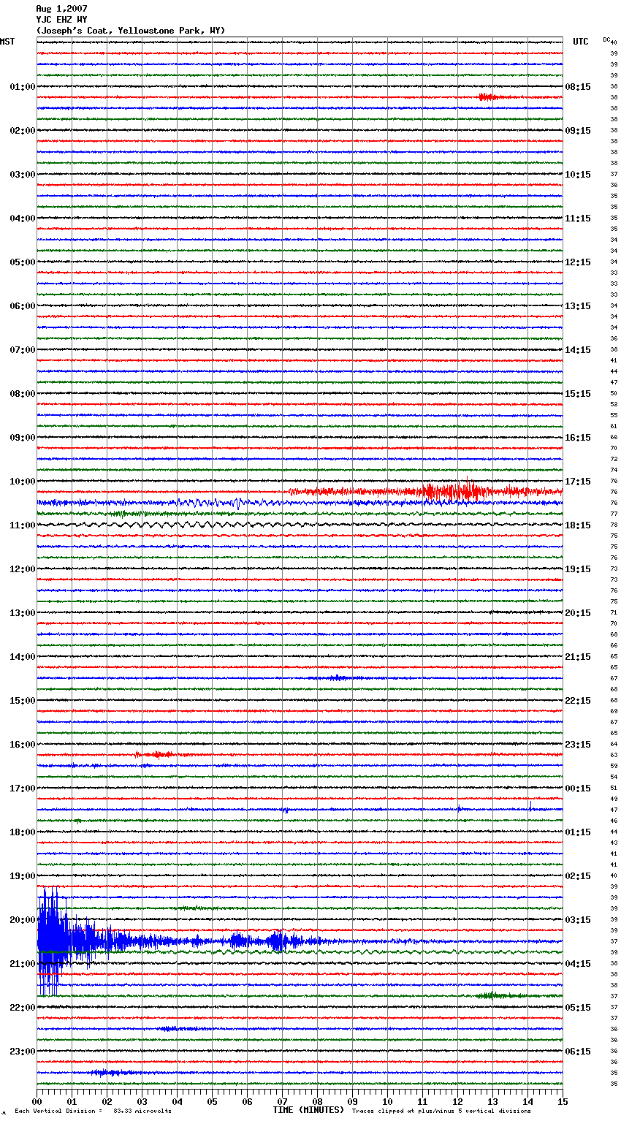Click the small blue burst on the 14:30 trace

(338, 678)
